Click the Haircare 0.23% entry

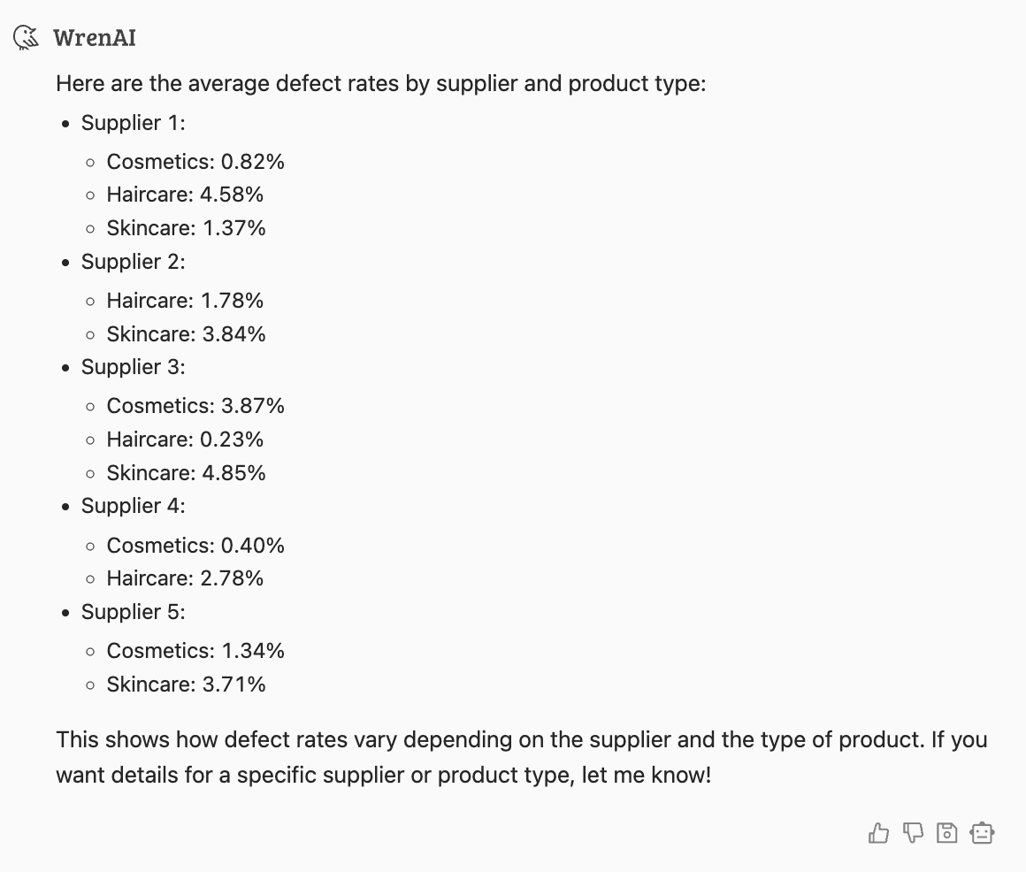pos(185,440)
